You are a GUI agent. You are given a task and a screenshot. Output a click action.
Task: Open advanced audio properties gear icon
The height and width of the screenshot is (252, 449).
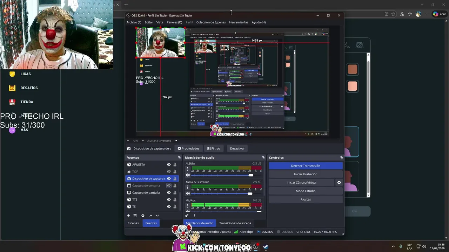[187, 216]
